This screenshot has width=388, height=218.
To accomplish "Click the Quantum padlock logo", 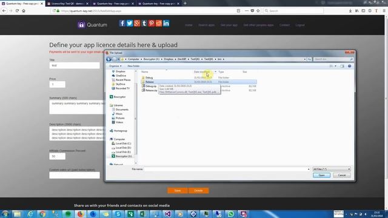I will 81,25.
